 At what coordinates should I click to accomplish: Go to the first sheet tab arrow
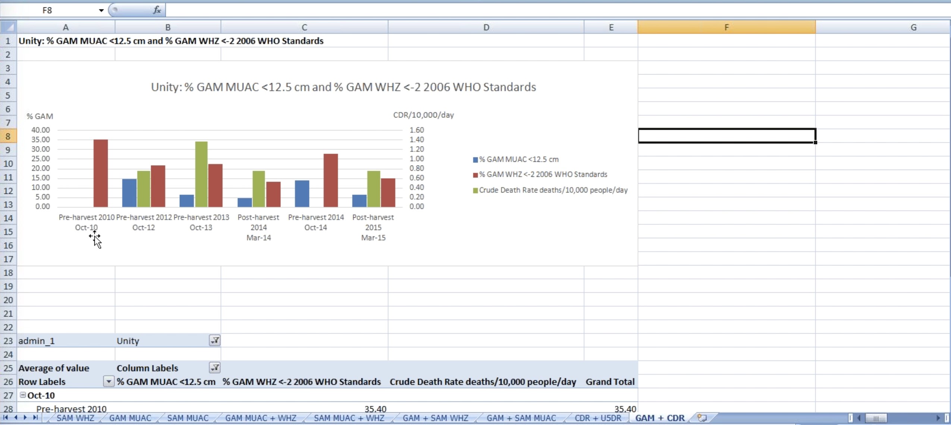click(x=6, y=418)
